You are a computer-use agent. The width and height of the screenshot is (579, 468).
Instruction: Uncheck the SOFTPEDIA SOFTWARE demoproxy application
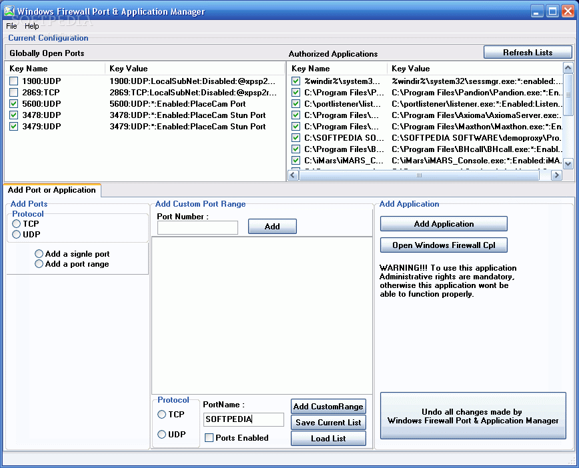[295, 137]
